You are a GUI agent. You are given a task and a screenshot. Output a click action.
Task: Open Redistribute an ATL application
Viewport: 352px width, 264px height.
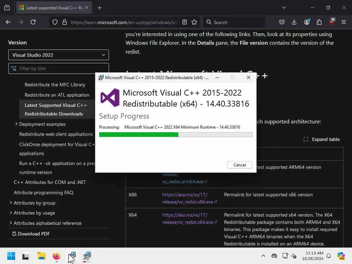pyautogui.click(x=57, y=95)
